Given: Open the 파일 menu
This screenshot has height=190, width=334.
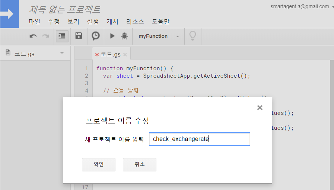Looking at the screenshot, I should pos(34,22).
